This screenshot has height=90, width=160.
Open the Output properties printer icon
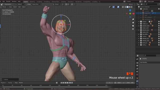[x=137, y=66]
